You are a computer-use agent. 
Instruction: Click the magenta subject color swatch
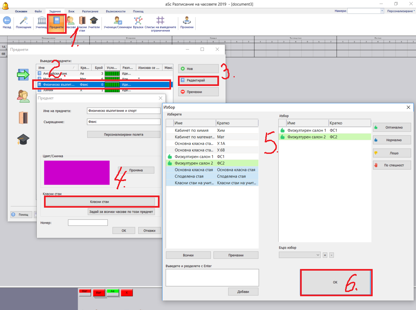(77, 173)
